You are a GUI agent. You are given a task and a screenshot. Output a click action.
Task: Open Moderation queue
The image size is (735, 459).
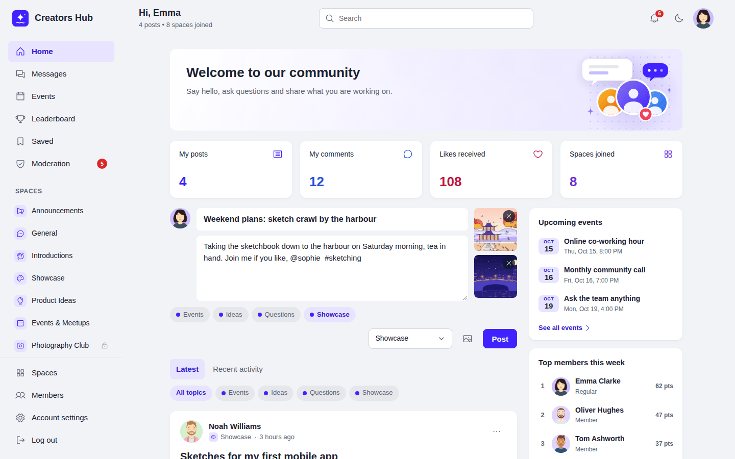pyautogui.click(x=61, y=164)
